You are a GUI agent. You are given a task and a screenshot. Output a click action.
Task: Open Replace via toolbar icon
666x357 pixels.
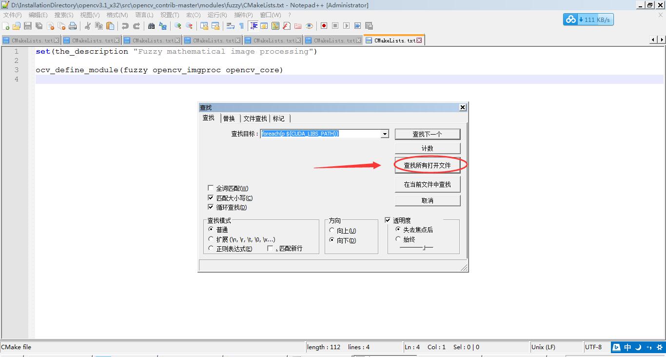[162, 26]
